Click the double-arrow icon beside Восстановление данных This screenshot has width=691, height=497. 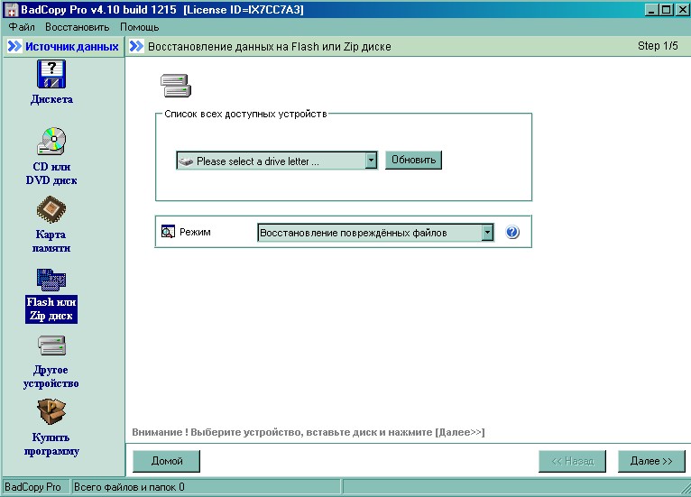click(x=136, y=46)
